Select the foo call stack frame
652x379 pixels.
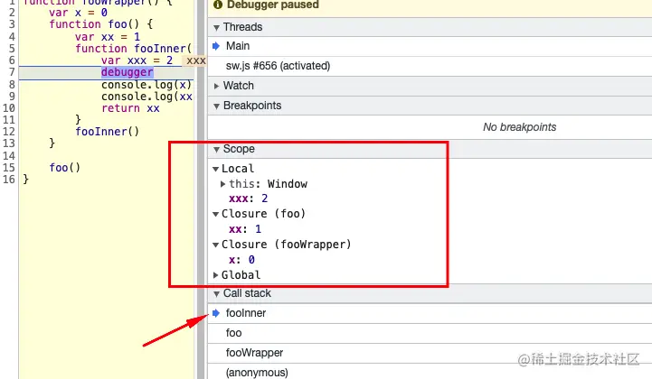430,333
